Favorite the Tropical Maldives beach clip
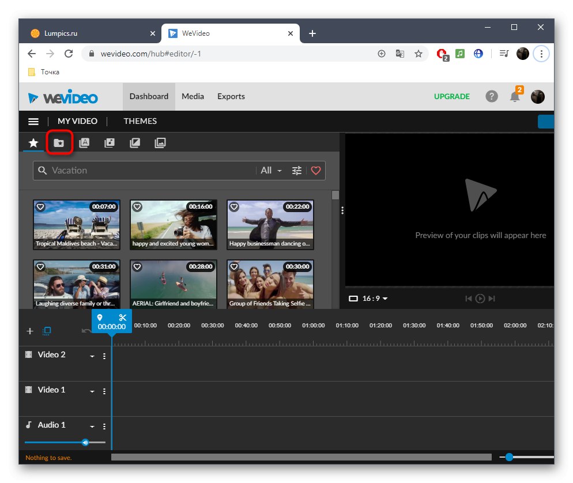 coord(40,206)
